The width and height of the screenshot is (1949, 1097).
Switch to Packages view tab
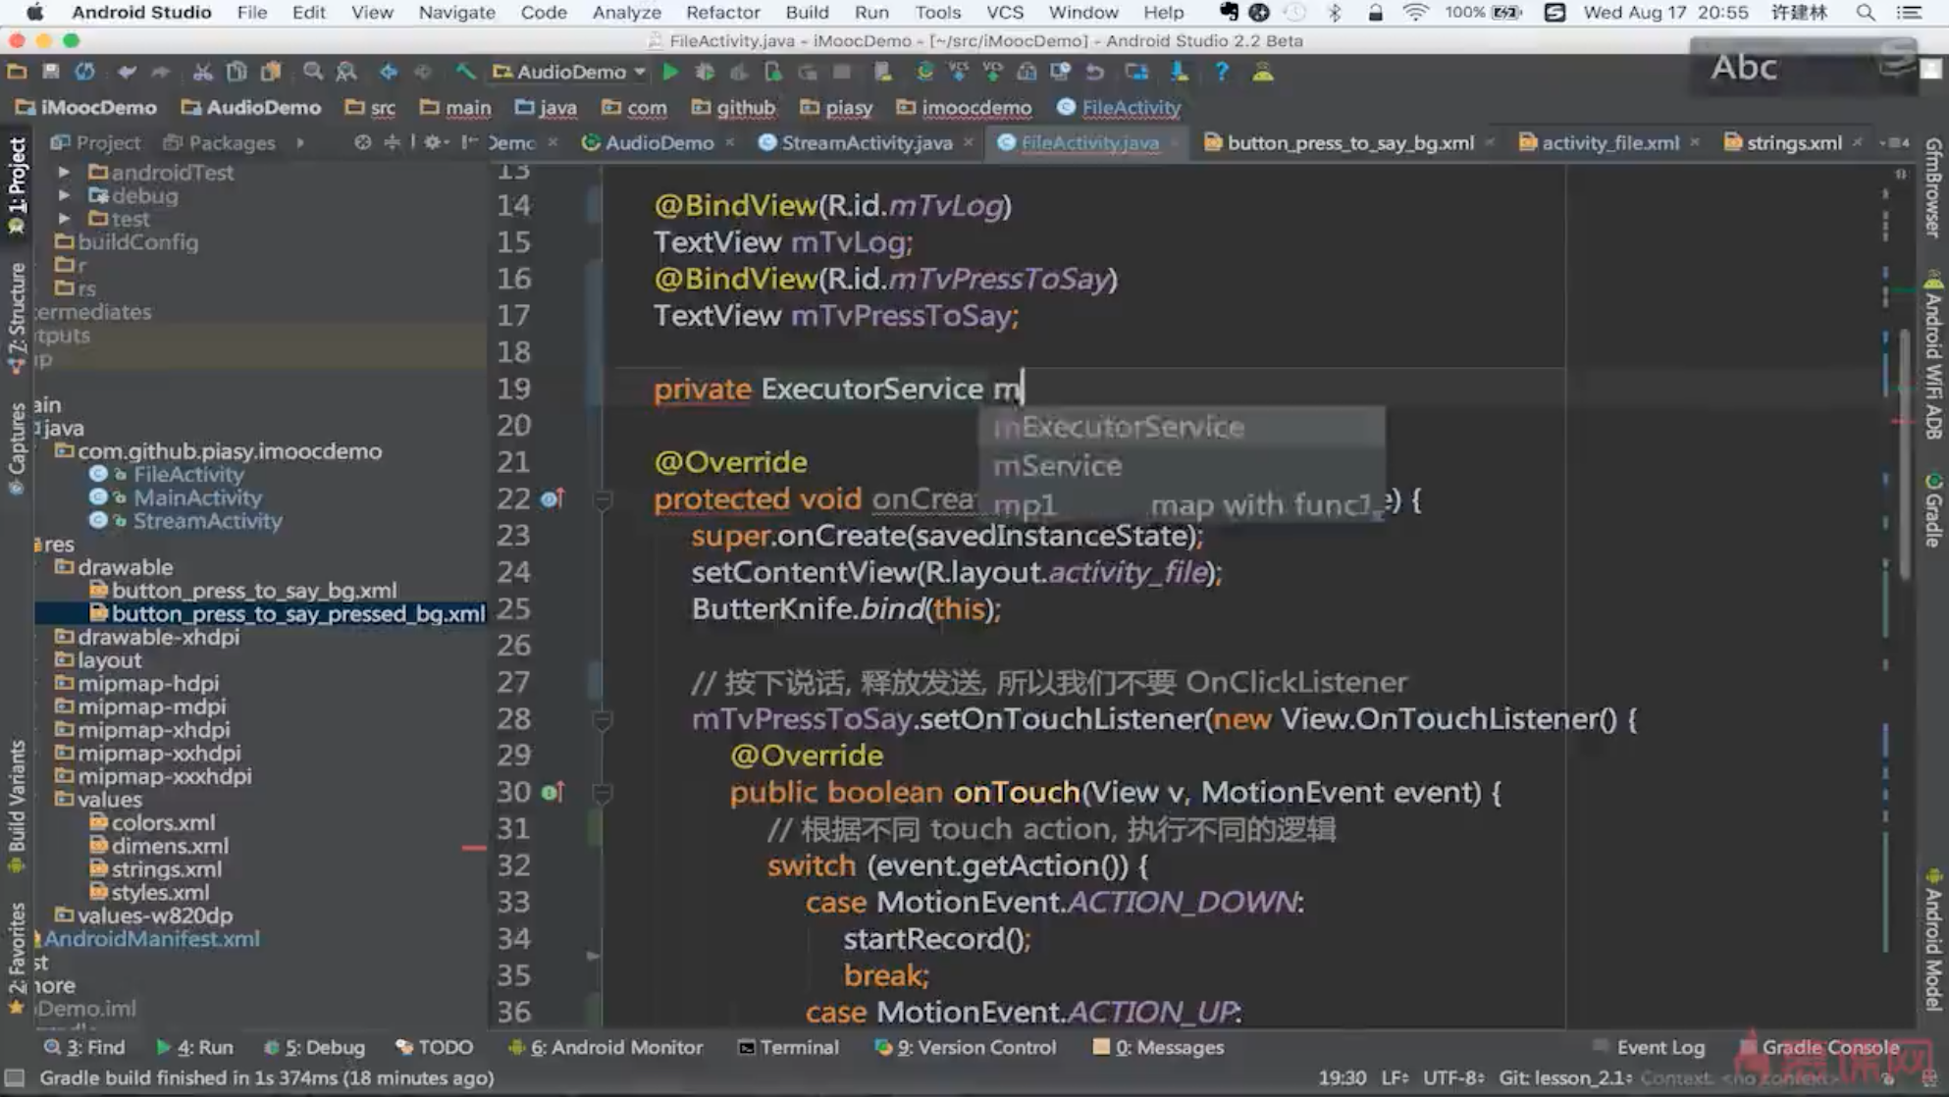click(x=220, y=142)
